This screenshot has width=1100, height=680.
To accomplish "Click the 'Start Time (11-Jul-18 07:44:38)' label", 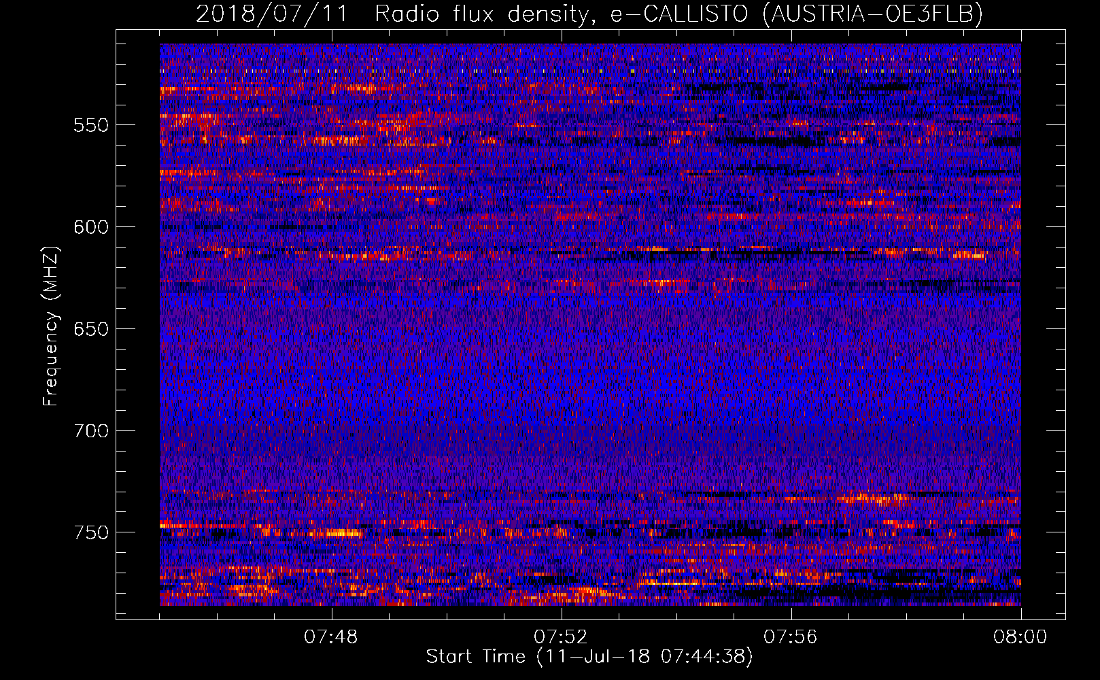I will 589,657.
